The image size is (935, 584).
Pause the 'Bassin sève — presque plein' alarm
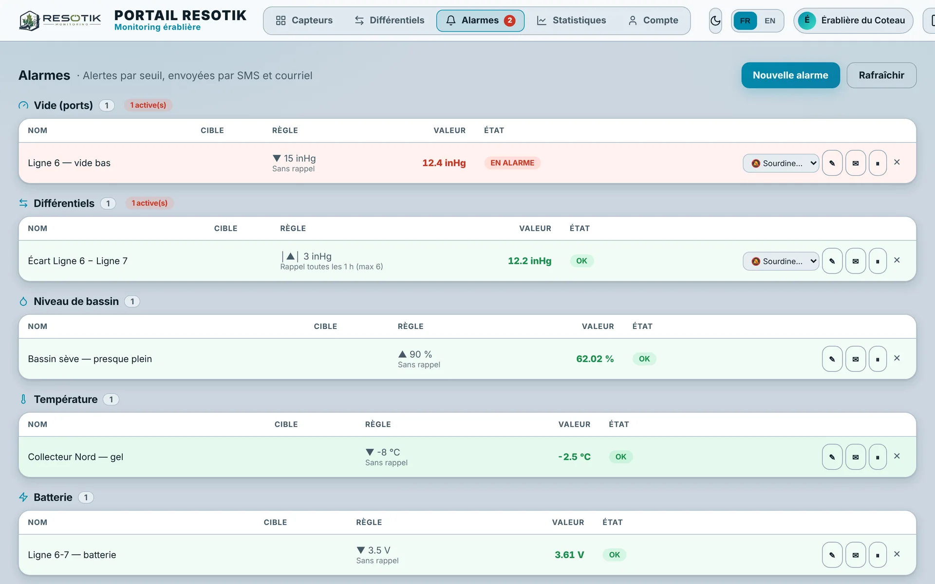(878, 359)
